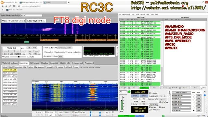Select the blind view radio button

pyautogui.click(x=19, y=21)
